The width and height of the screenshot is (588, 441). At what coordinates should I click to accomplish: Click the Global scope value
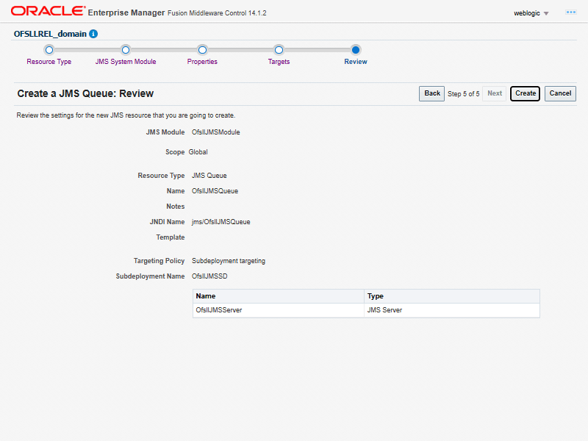(198, 152)
